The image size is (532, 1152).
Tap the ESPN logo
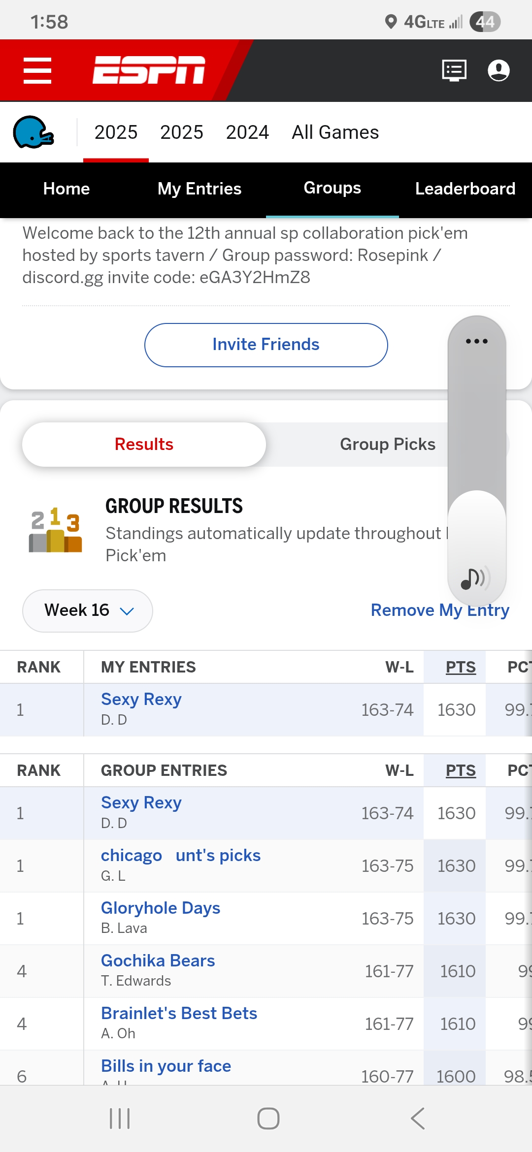click(149, 70)
